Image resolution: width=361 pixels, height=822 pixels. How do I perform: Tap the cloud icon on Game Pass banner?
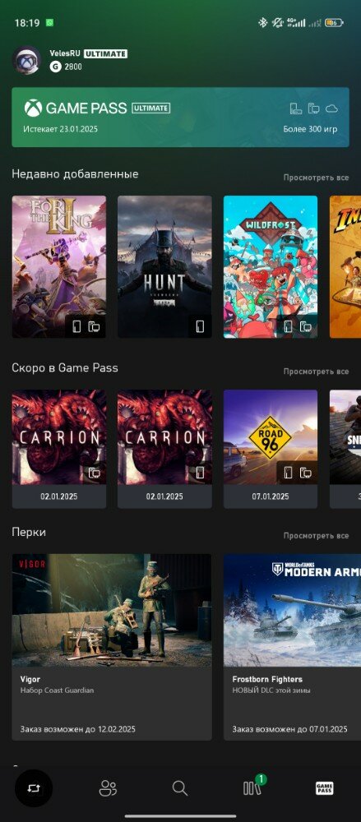click(x=331, y=109)
